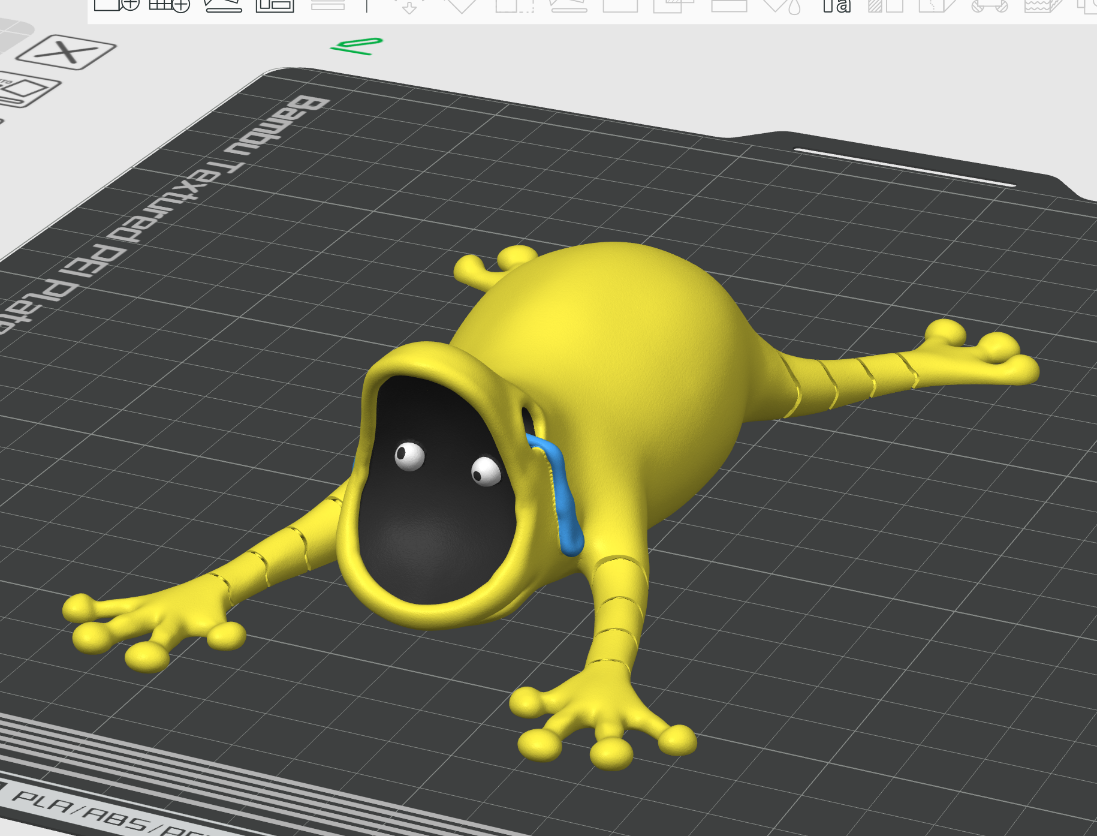Viewport: 1097px width, 836px height.
Task: Select the frog's left white eyeball
Action: pyautogui.click(x=409, y=456)
